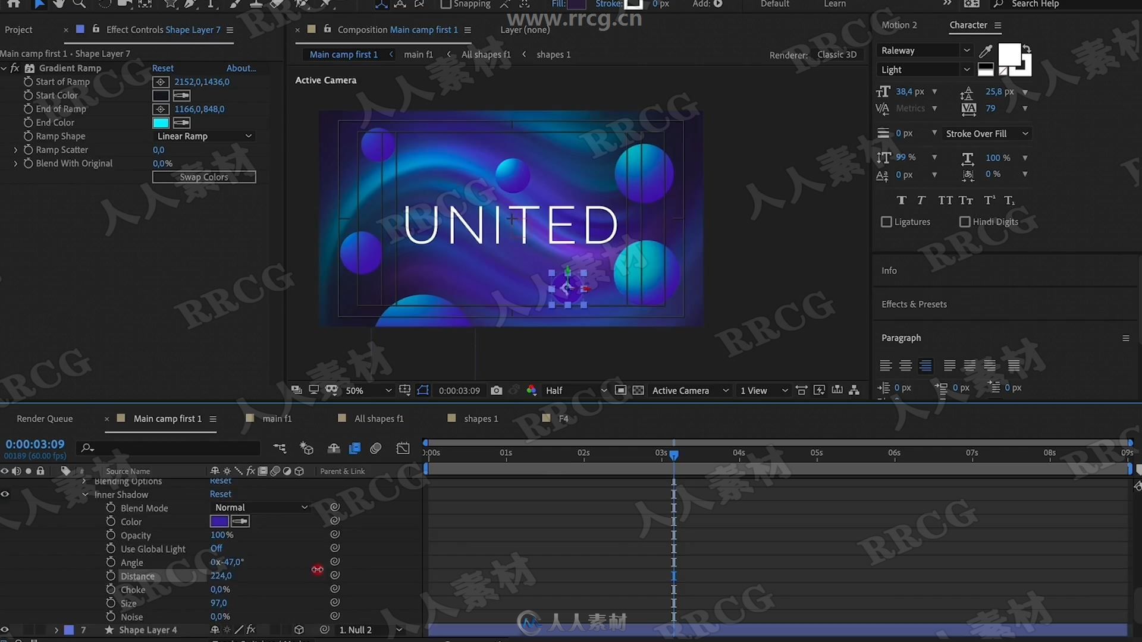Click the End Color blue swatch
Screen dimensions: 1142x642
[159, 122]
